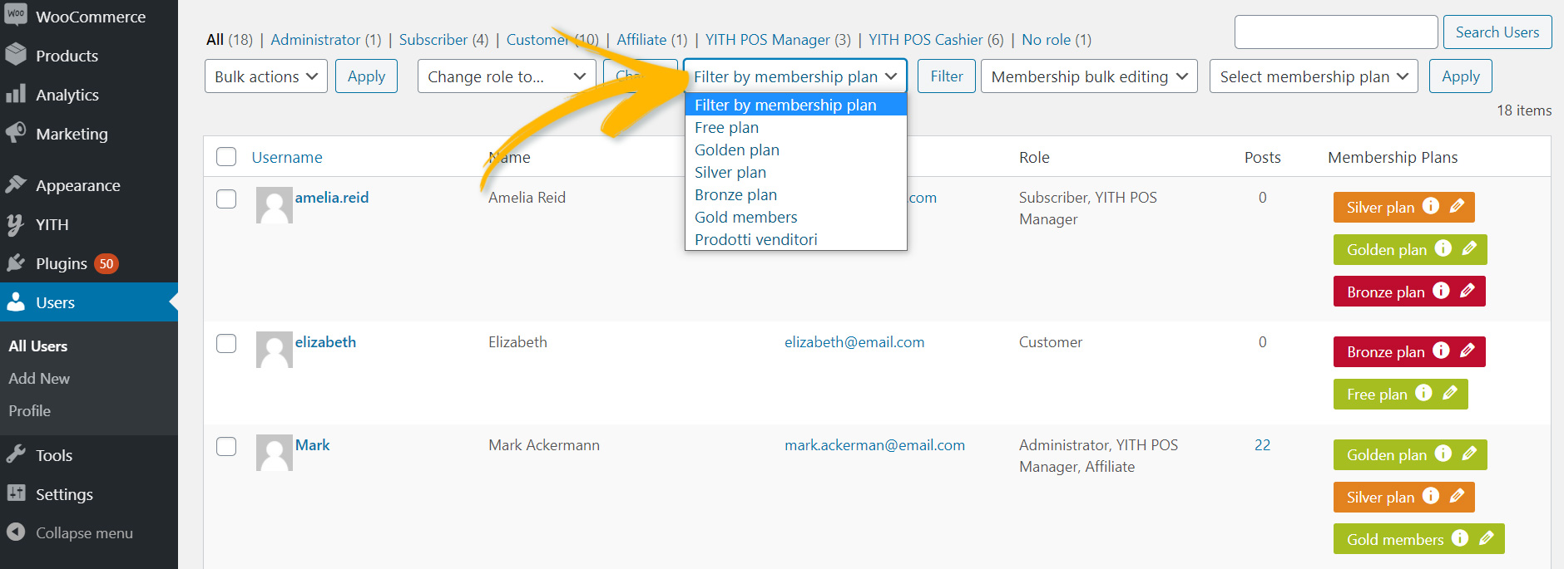Choose Golden plan from the filter list

coord(795,150)
